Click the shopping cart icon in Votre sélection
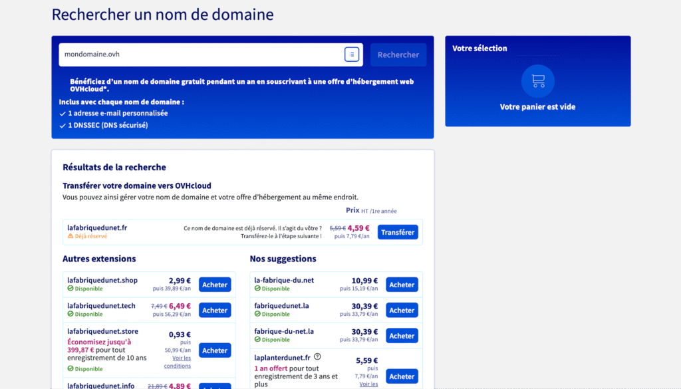Image resolution: width=681 pixels, height=389 pixels. [537, 81]
